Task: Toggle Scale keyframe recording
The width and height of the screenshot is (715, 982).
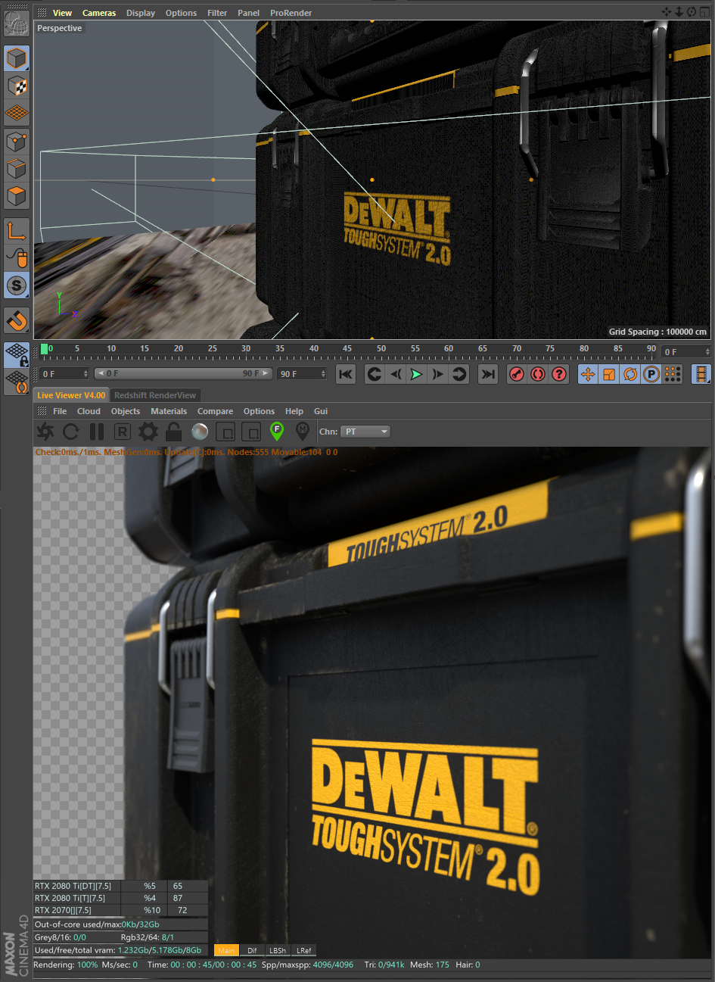Action: click(609, 374)
